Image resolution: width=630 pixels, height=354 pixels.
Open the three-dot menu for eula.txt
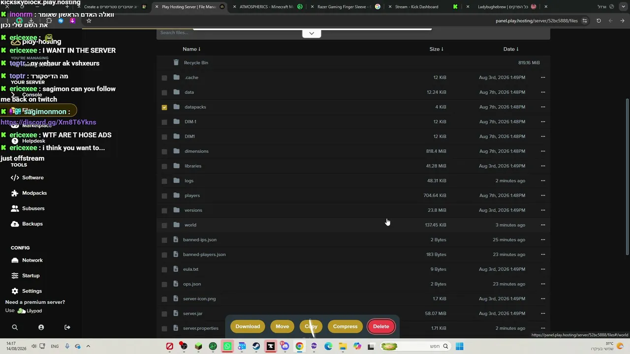(x=543, y=269)
